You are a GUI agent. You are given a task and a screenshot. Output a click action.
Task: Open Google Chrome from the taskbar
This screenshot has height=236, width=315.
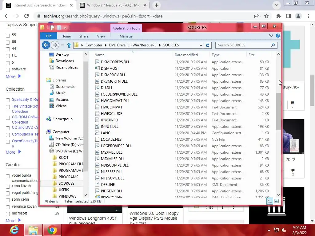coord(52,230)
